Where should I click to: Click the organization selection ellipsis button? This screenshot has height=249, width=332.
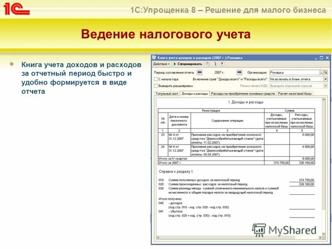click(x=322, y=73)
